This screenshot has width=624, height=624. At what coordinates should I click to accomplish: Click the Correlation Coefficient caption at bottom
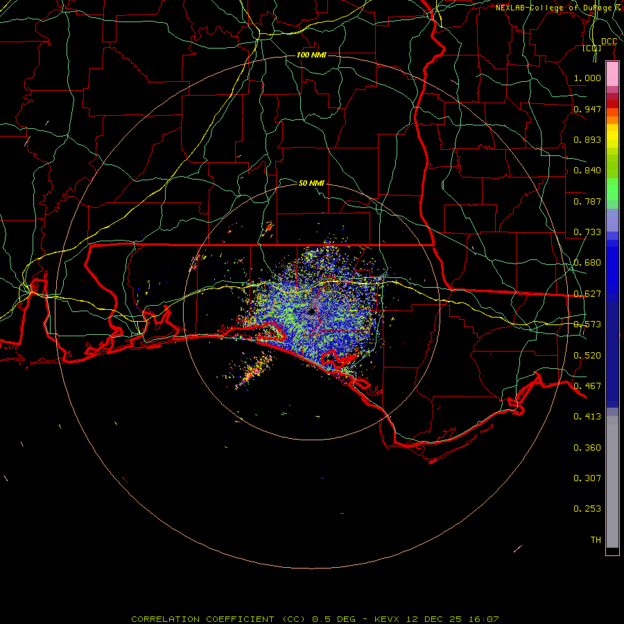pyautogui.click(x=314, y=619)
